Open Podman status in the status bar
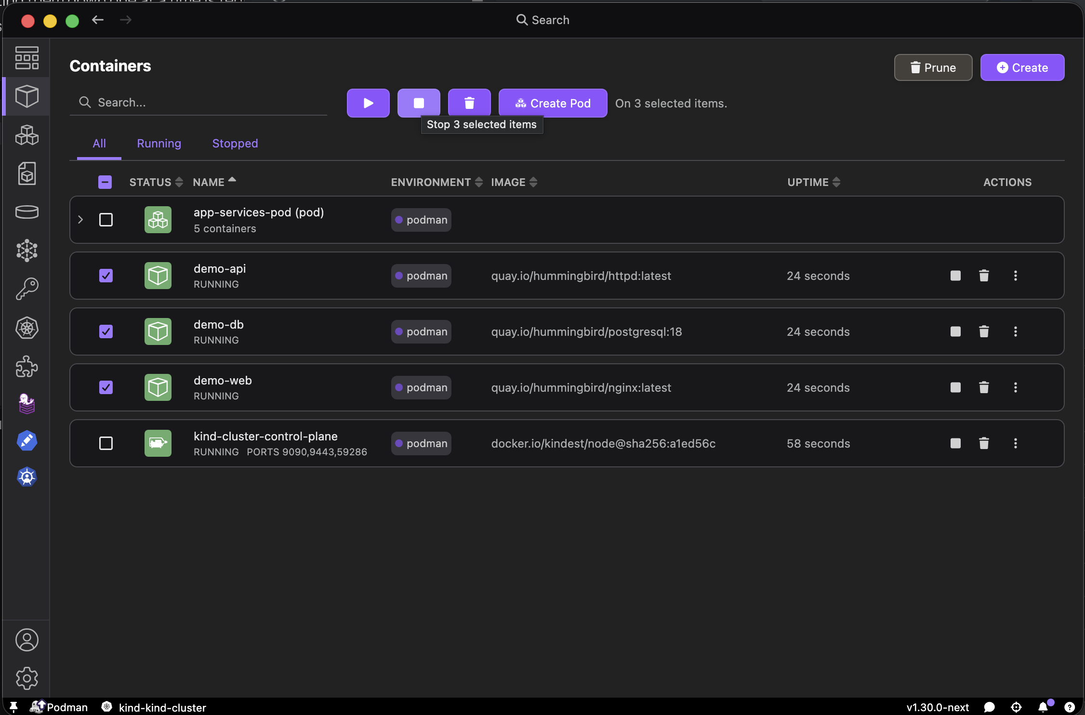 [59, 707]
